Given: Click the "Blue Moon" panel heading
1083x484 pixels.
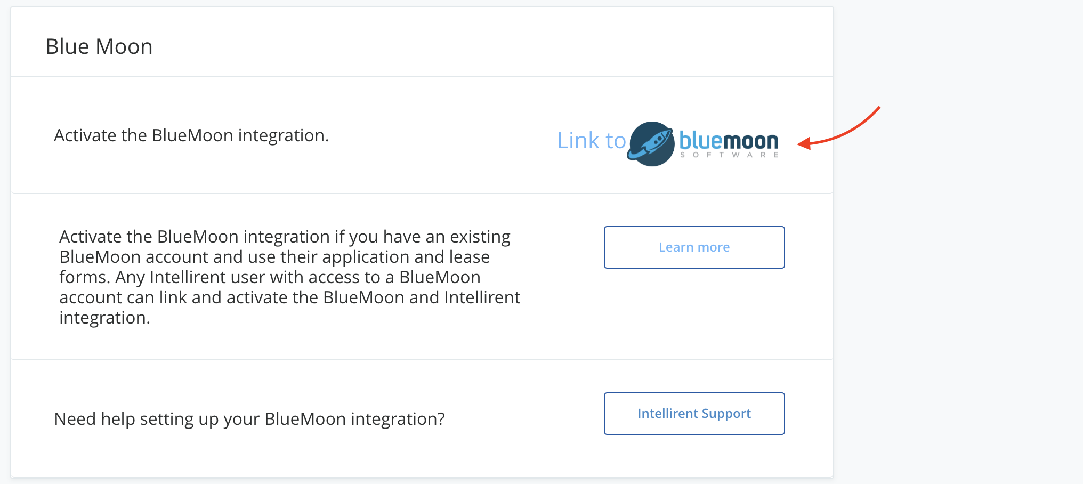Looking at the screenshot, I should pos(99,47).
